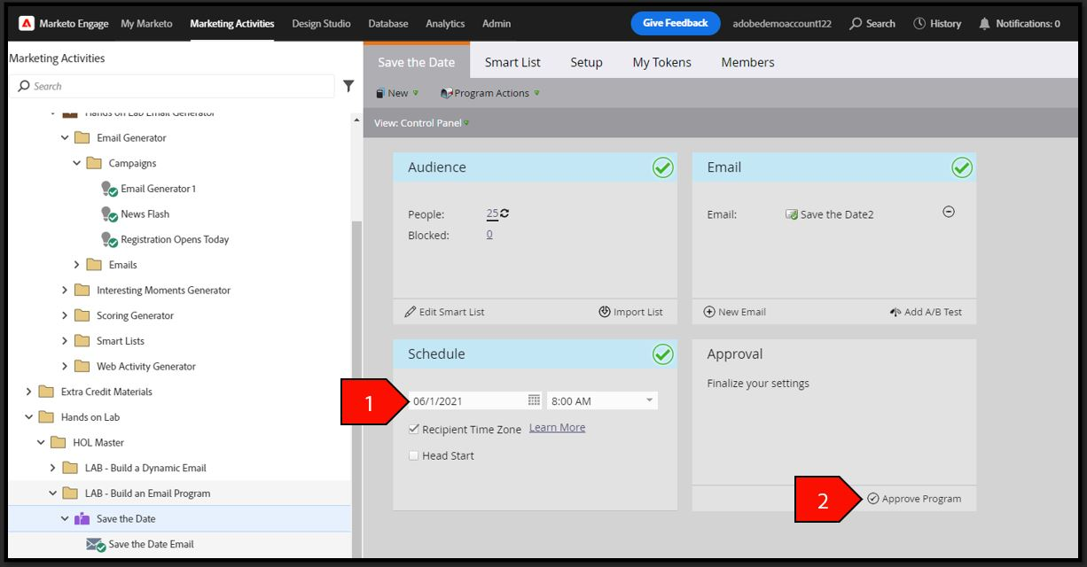
Task: Collapse the HOL Master folder
Action: pyautogui.click(x=41, y=442)
